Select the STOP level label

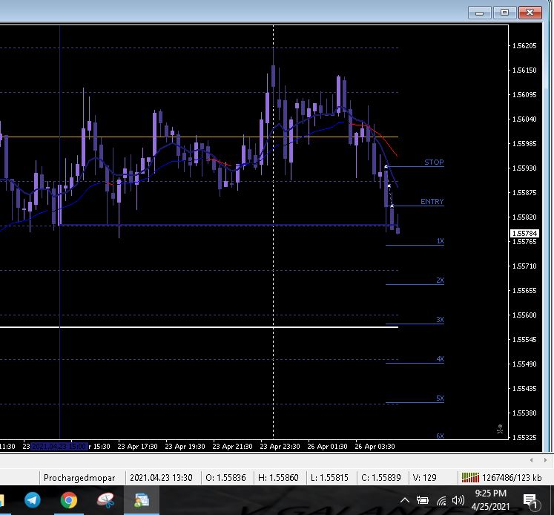(434, 162)
